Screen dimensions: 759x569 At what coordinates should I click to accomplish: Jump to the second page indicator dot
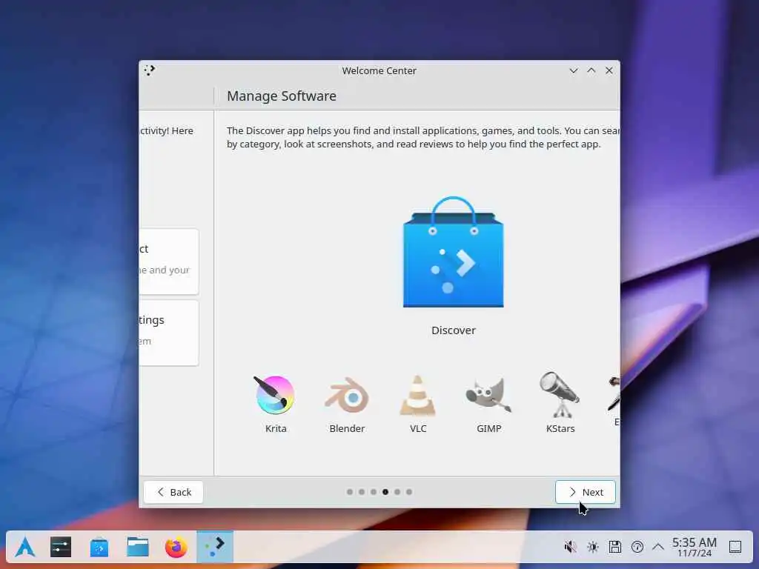[x=362, y=492]
